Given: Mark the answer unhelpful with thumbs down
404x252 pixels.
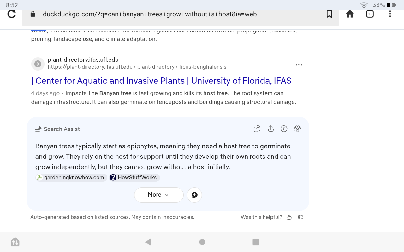Looking at the screenshot, I should click(300, 218).
